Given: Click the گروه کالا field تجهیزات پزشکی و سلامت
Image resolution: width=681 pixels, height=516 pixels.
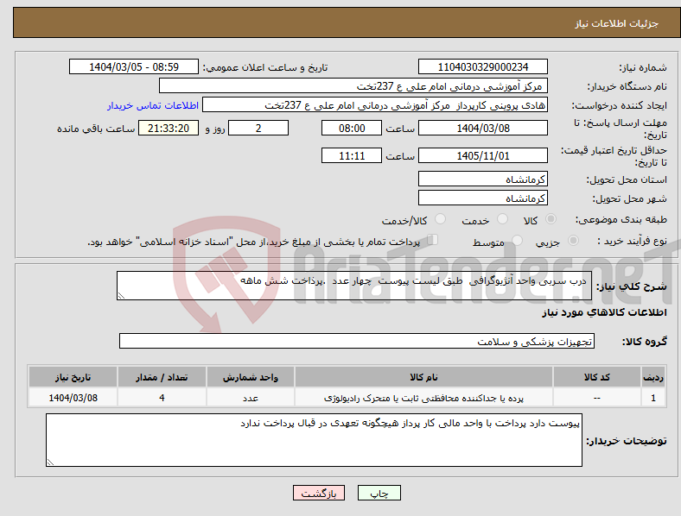Looking at the screenshot, I should tap(357, 341).
